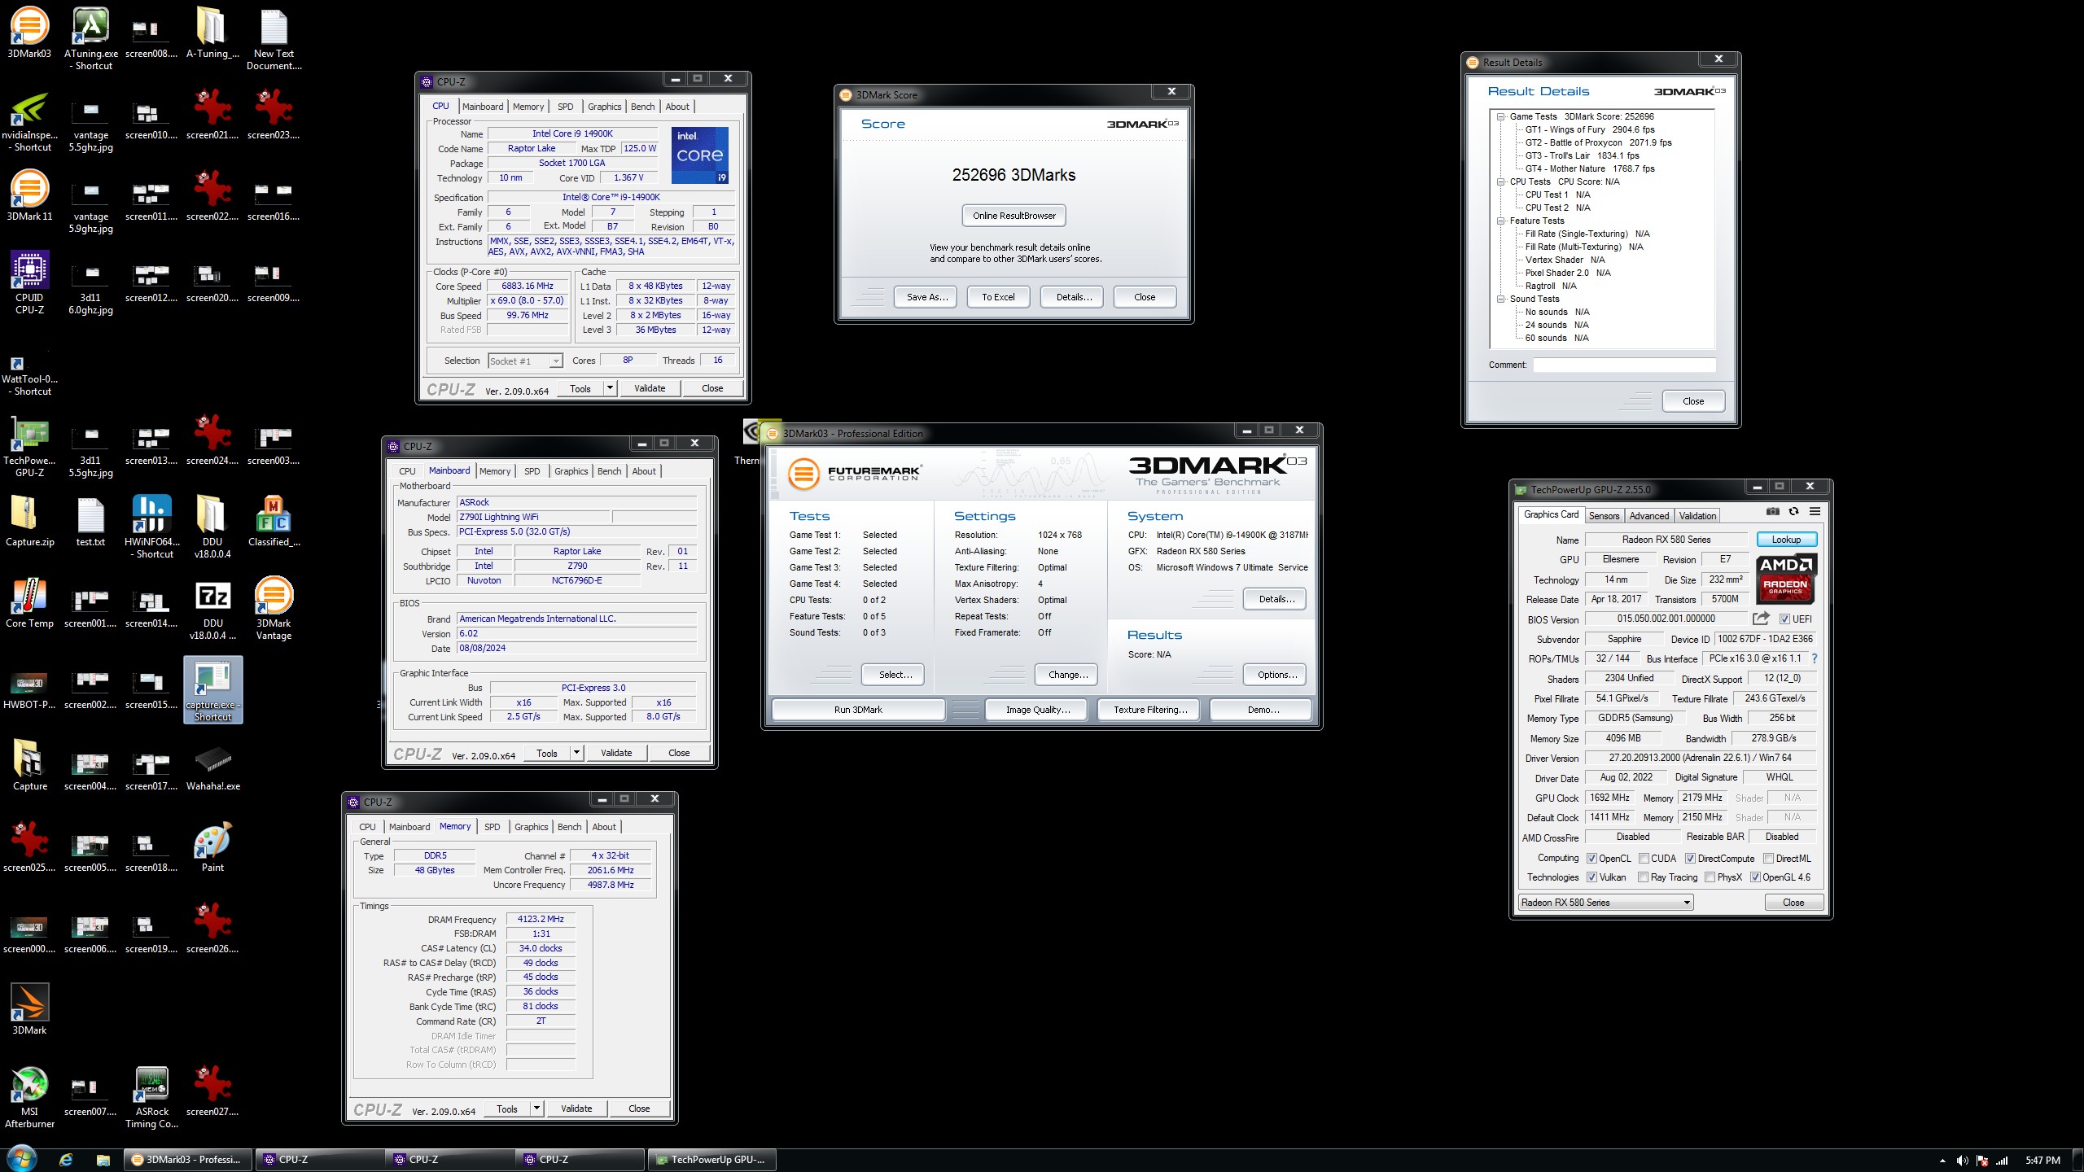Toggle the OpenGL 4.6 checkbox

click(x=1755, y=877)
